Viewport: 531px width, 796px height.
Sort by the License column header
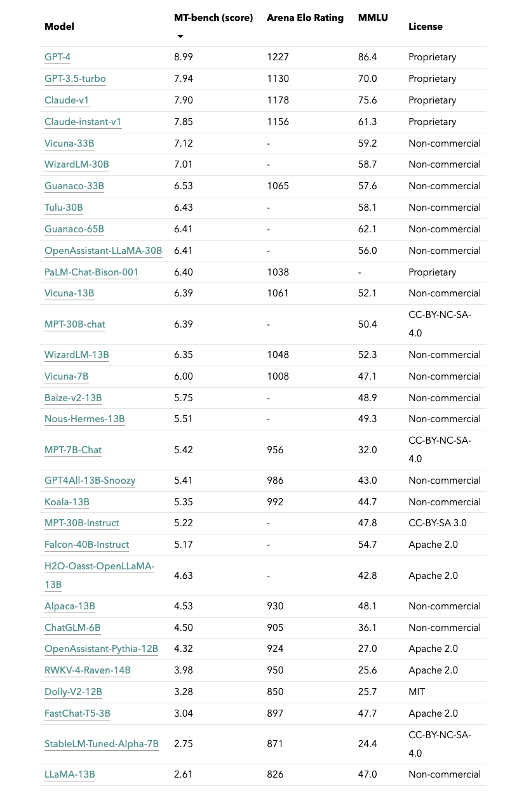pyautogui.click(x=426, y=27)
